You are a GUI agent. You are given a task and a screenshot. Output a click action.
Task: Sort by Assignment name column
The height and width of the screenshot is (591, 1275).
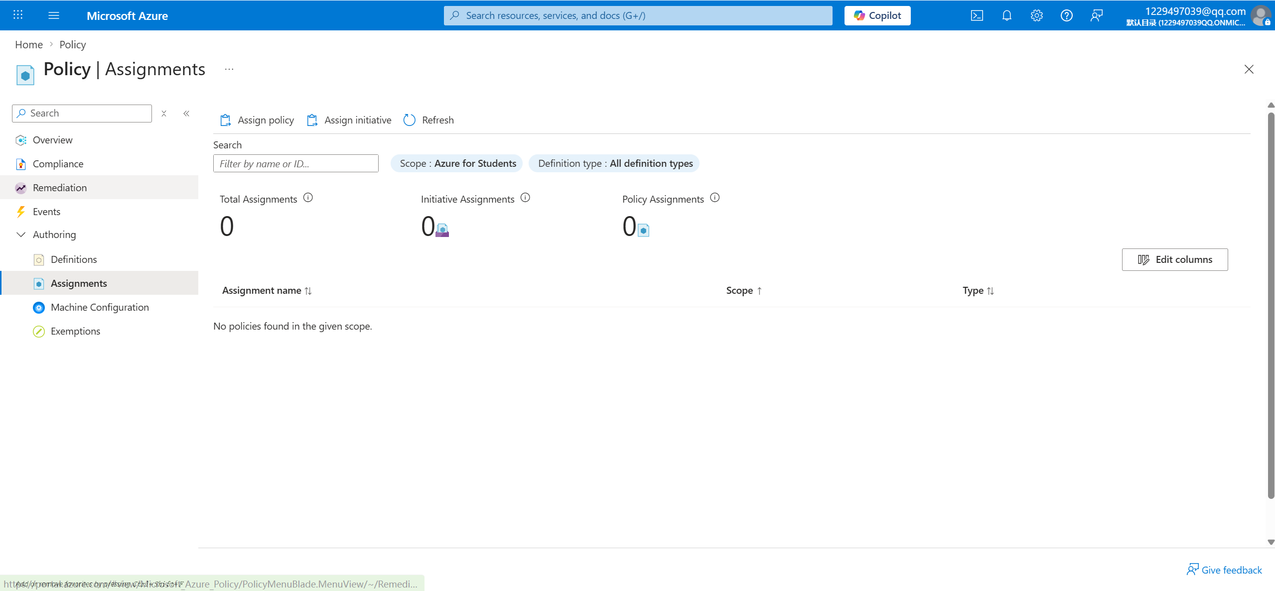(267, 290)
